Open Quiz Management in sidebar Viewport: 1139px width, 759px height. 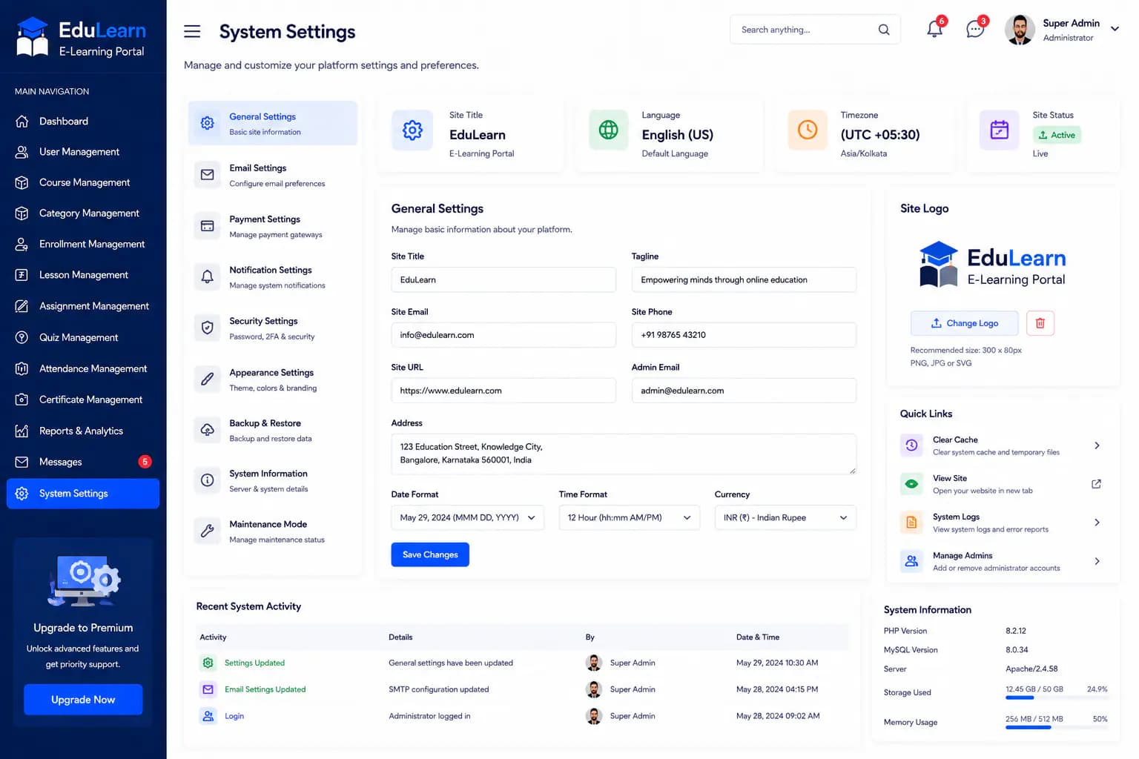pos(83,337)
